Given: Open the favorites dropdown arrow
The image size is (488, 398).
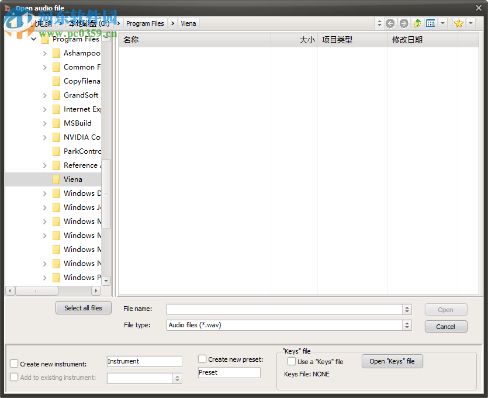Looking at the screenshot, I should pyautogui.click(x=471, y=23).
